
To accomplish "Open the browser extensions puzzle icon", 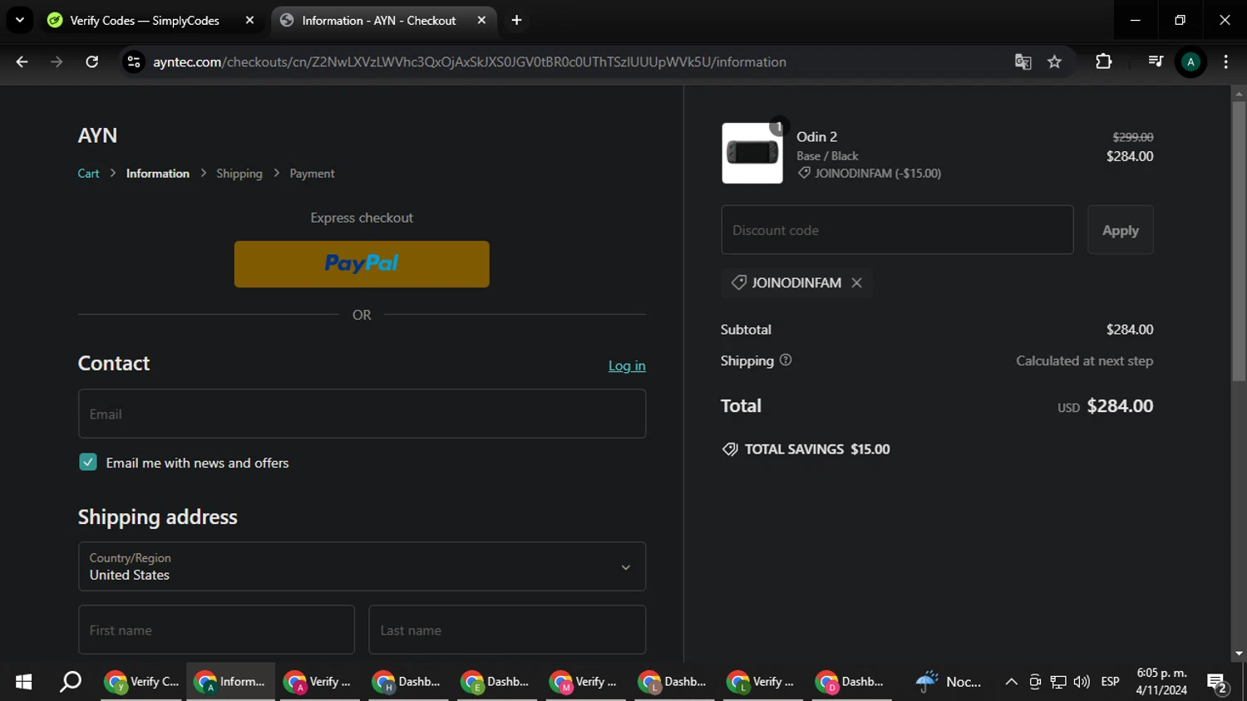I will tap(1104, 61).
